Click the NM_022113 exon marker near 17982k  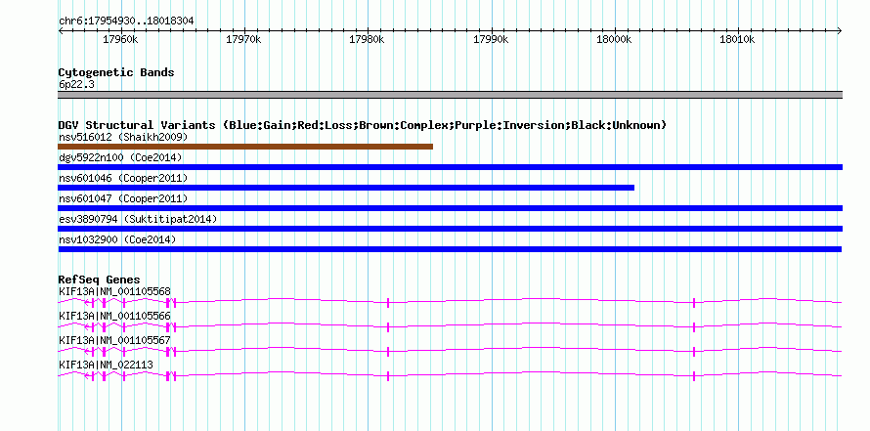[x=388, y=375]
